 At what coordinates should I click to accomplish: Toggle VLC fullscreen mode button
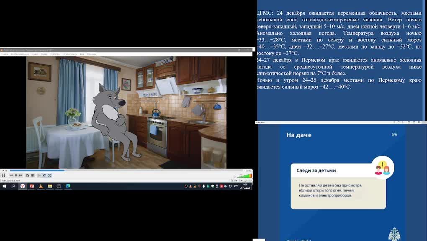(28, 175)
